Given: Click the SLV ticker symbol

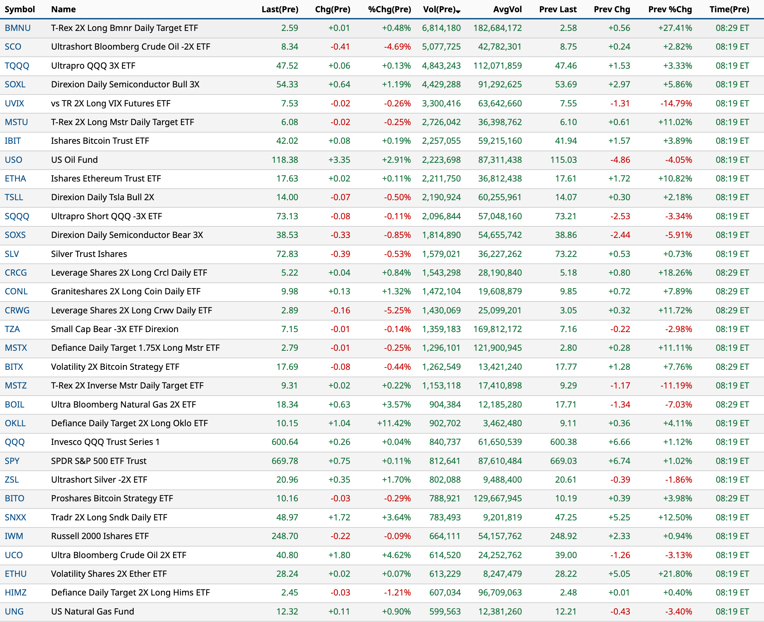Looking at the screenshot, I should click(12, 254).
